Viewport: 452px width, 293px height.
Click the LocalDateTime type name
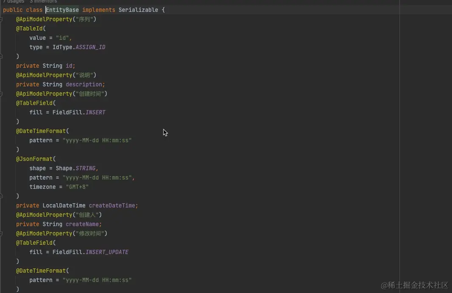click(64, 205)
